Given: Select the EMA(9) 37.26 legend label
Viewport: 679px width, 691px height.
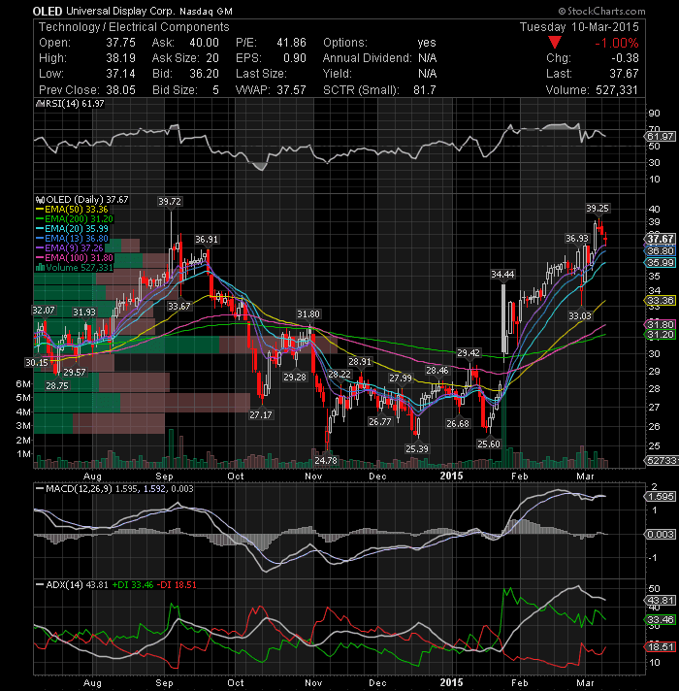Looking at the screenshot, I should click(74, 248).
